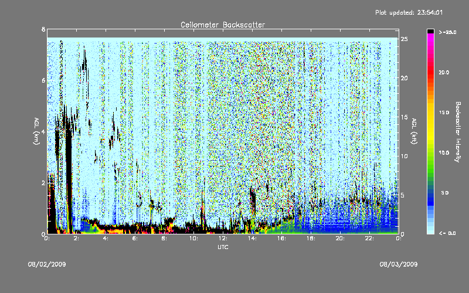Click the '5' tick on kft axis

click(x=403, y=195)
